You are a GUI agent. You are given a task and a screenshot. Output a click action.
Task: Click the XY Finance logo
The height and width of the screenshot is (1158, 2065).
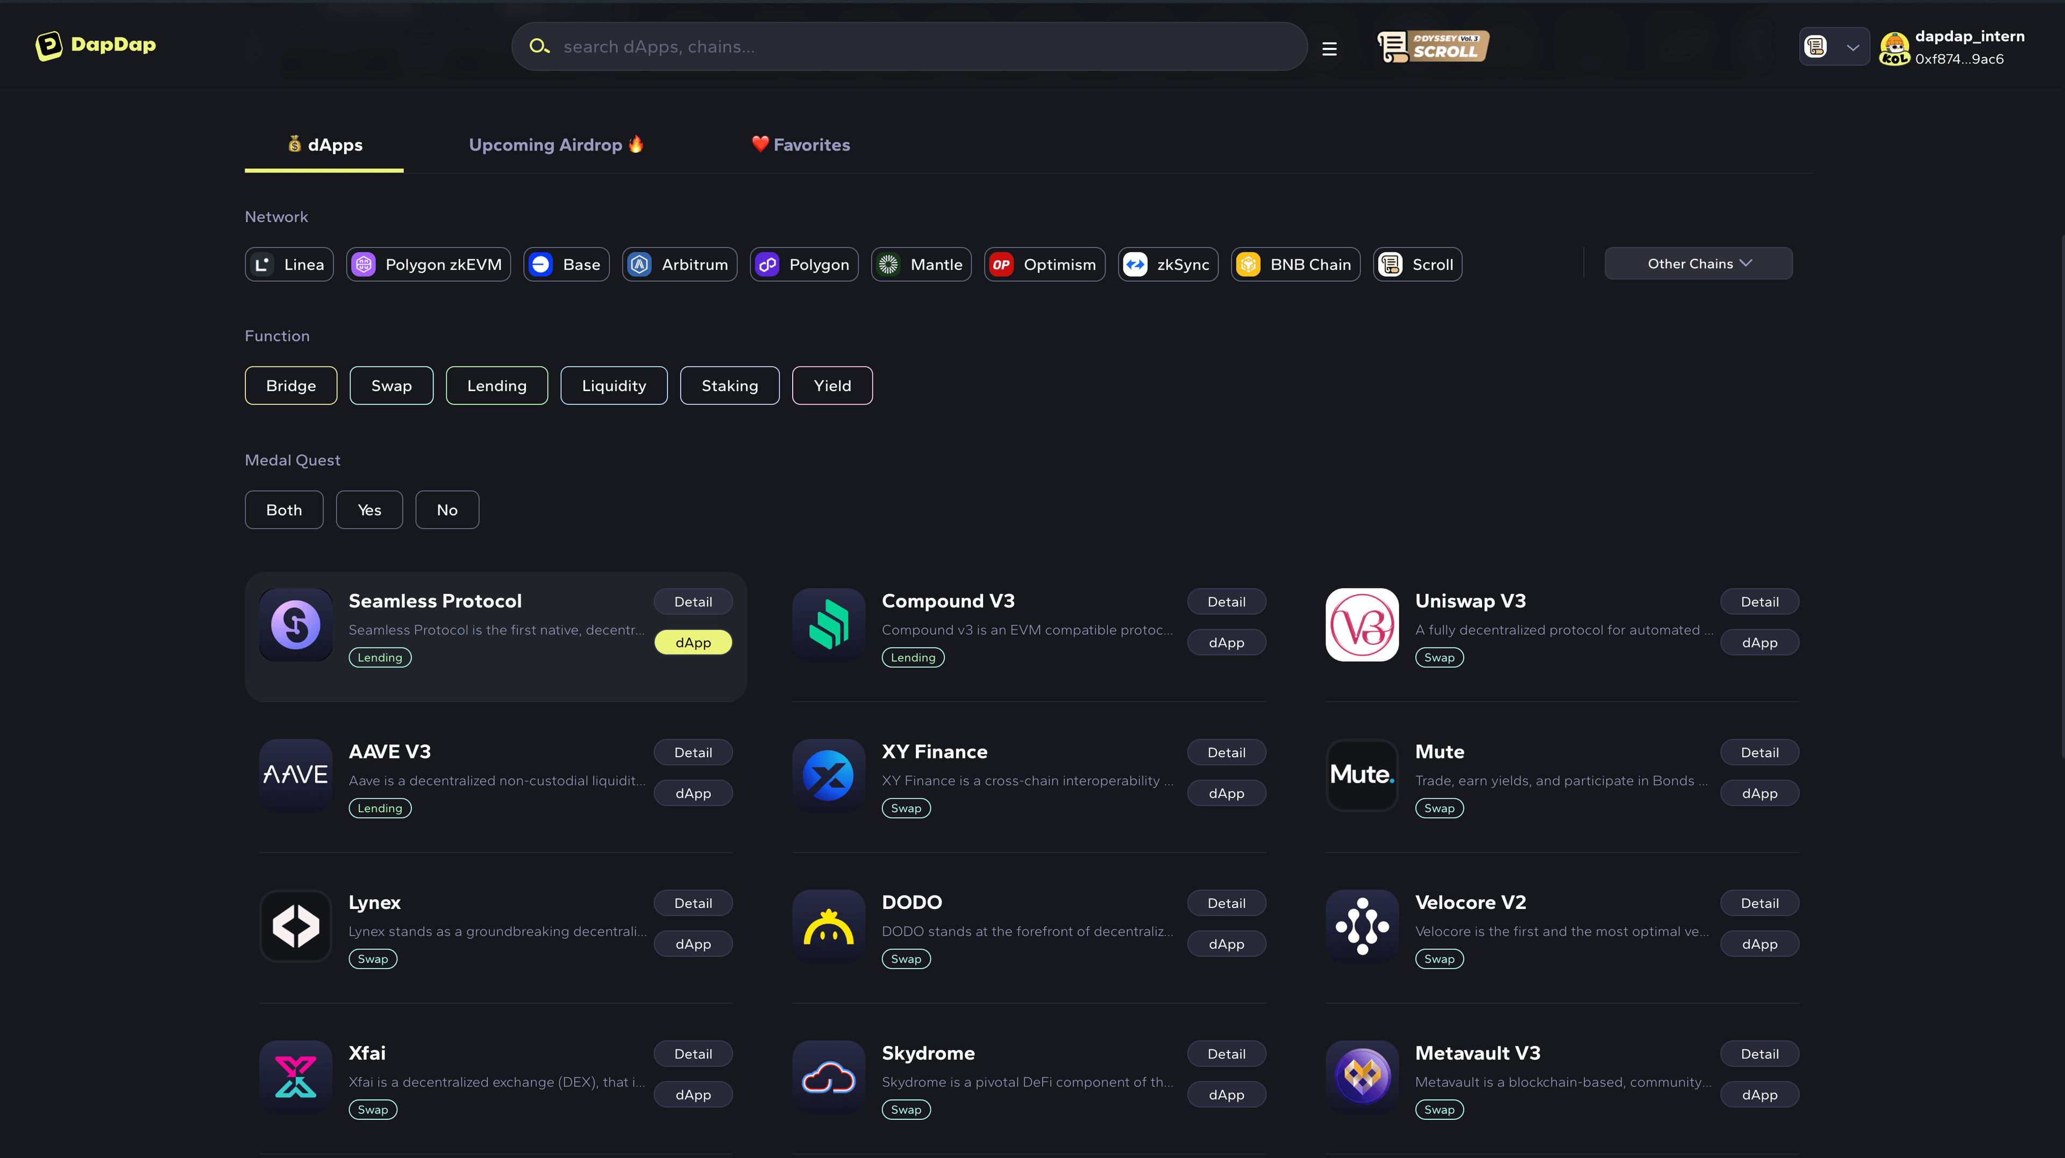[x=829, y=776]
